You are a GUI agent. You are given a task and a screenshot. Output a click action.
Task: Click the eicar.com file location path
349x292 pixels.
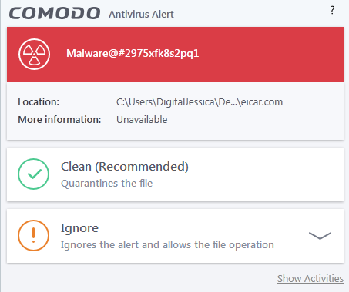click(200, 102)
